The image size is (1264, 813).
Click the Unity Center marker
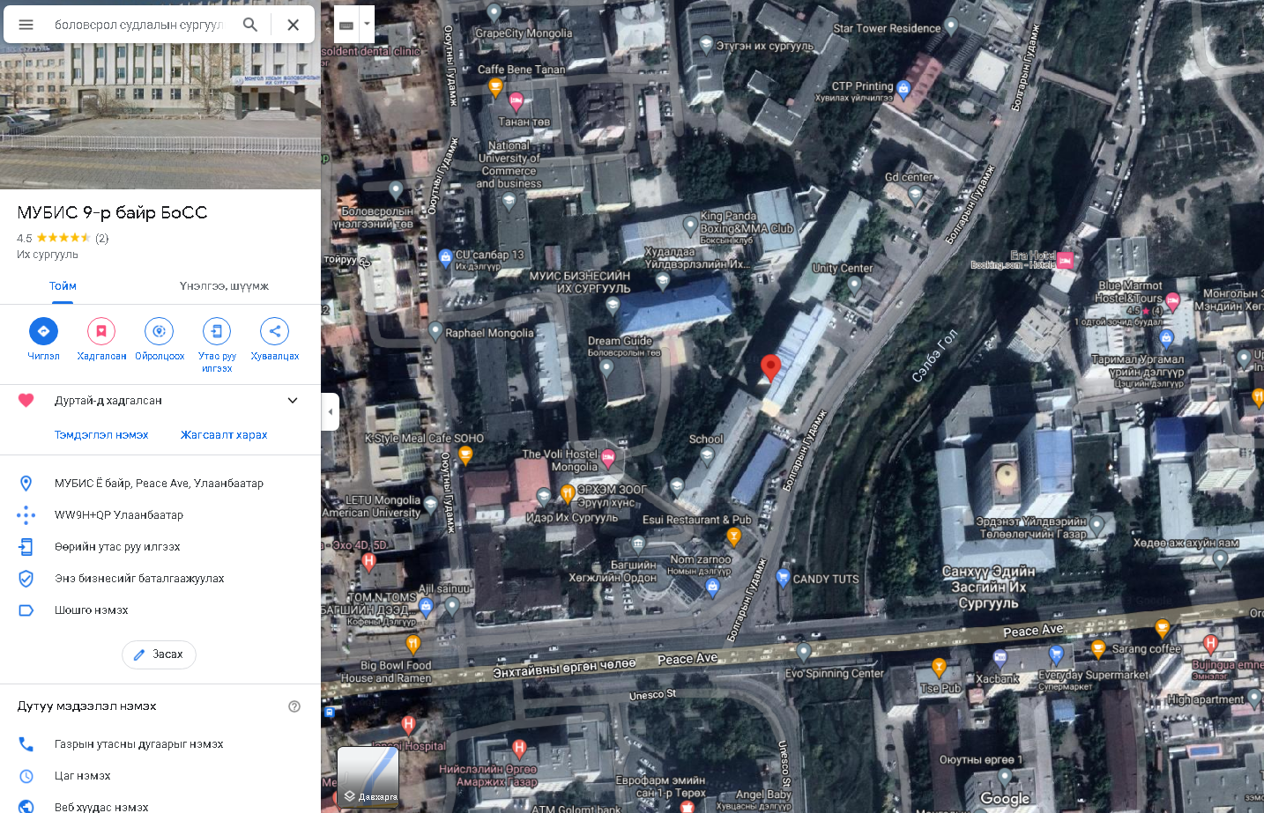853,285
